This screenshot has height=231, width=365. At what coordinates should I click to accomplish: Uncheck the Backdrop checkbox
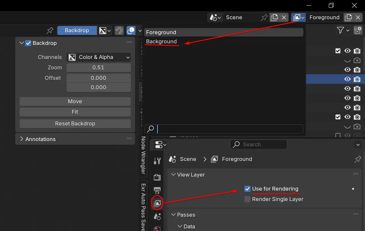tap(28, 43)
